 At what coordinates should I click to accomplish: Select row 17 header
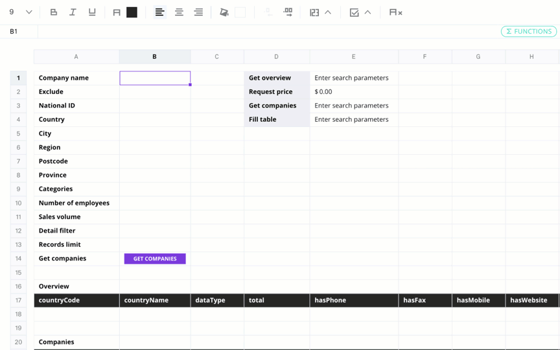[x=18, y=300]
